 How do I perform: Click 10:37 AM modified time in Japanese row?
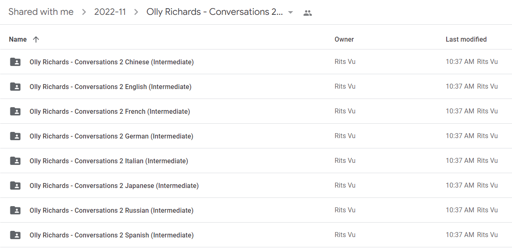(x=460, y=186)
